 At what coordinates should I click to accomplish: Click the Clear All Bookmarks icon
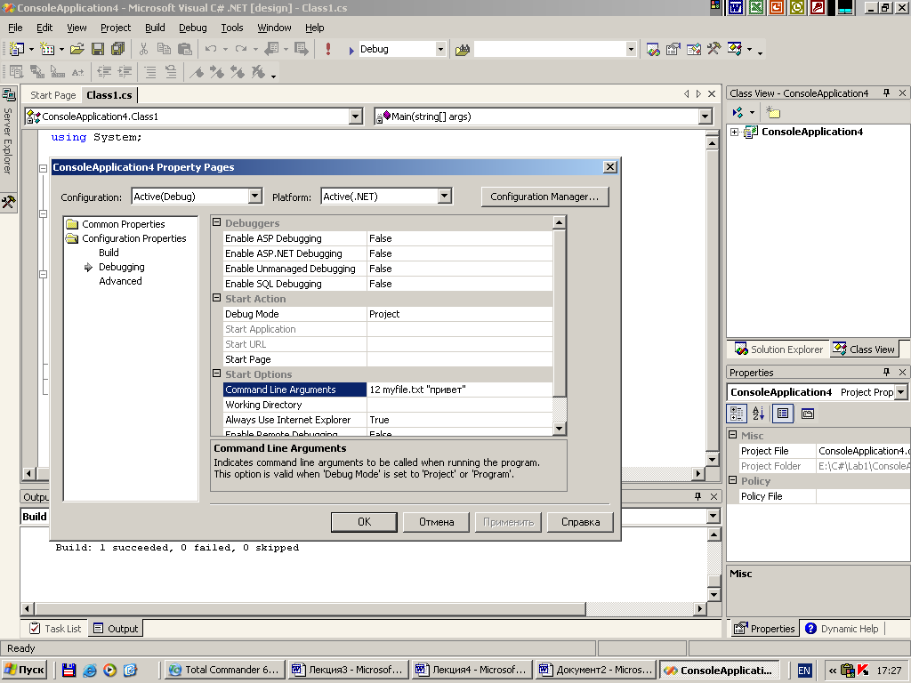tap(258, 72)
